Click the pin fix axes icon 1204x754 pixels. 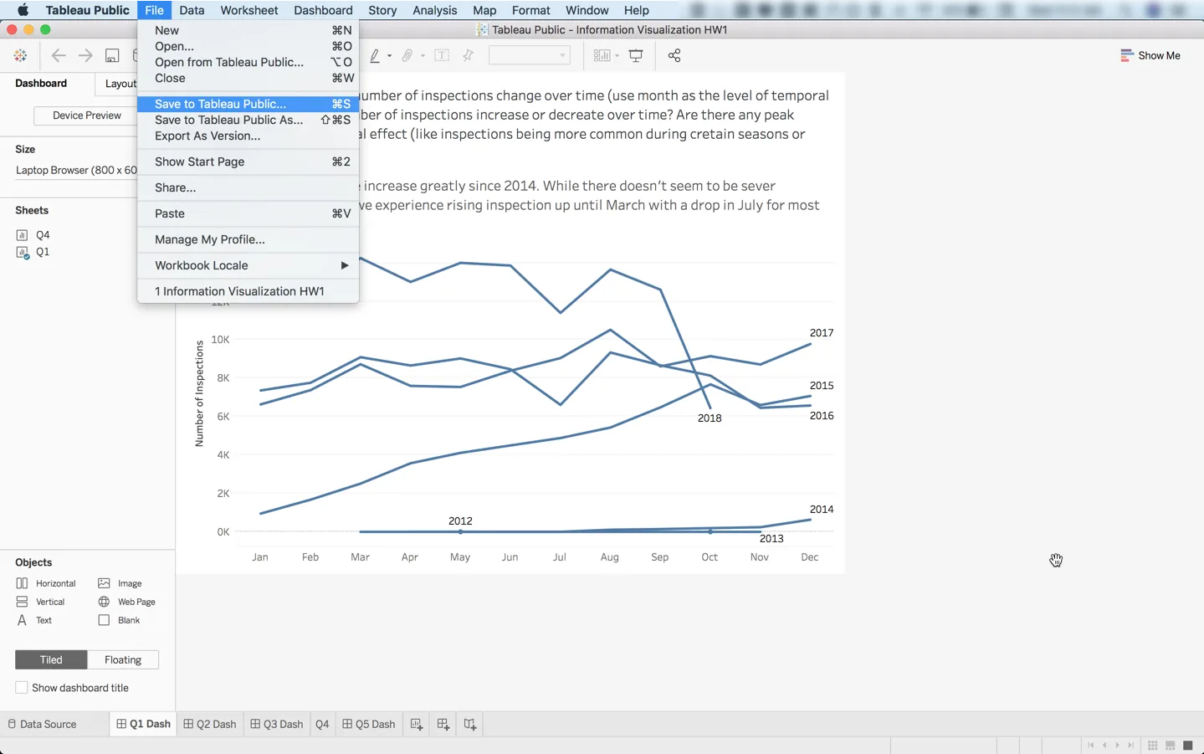click(469, 55)
